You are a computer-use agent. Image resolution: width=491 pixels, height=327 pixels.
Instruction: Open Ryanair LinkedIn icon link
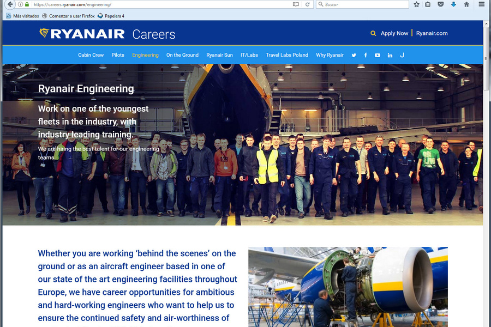(390, 55)
